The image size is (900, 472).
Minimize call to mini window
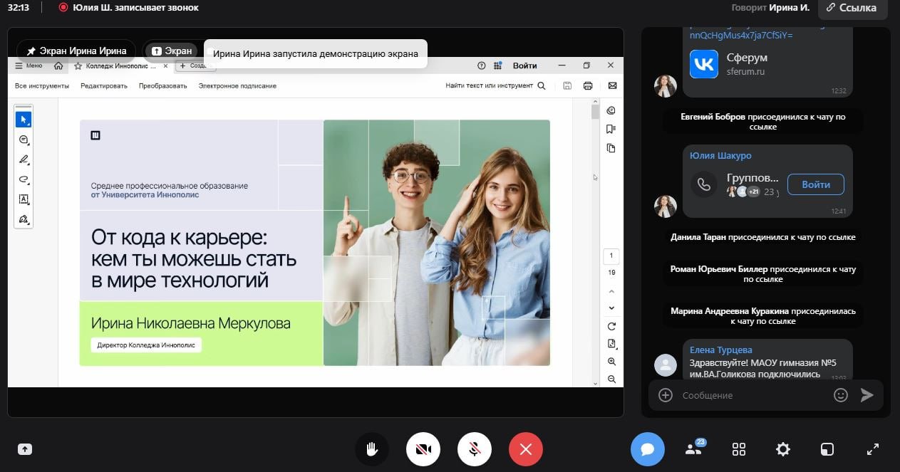click(x=827, y=449)
